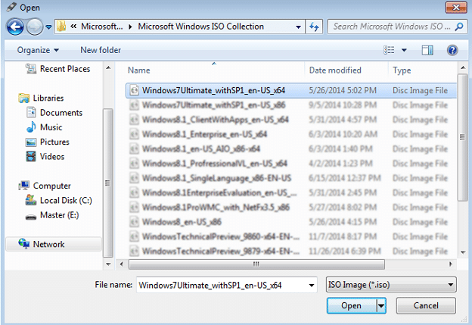Click the Cancel button

[x=426, y=306]
